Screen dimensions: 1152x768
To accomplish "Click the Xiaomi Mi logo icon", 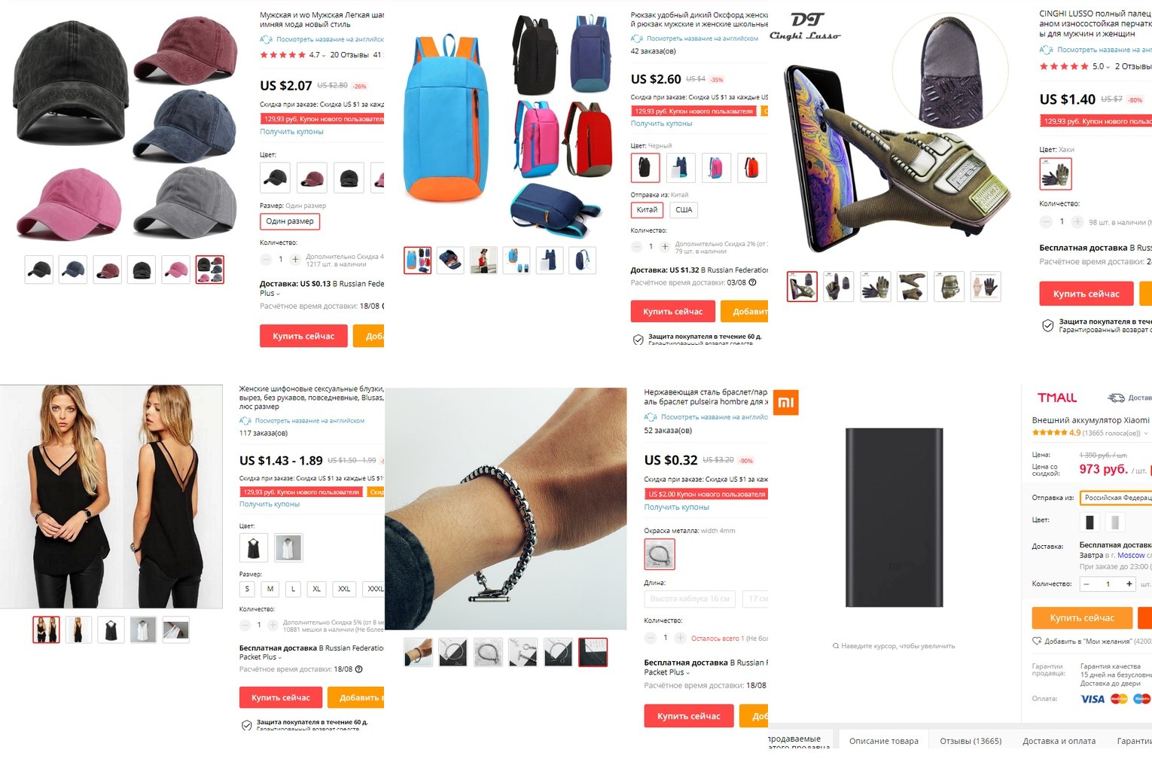I will click(x=786, y=403).
